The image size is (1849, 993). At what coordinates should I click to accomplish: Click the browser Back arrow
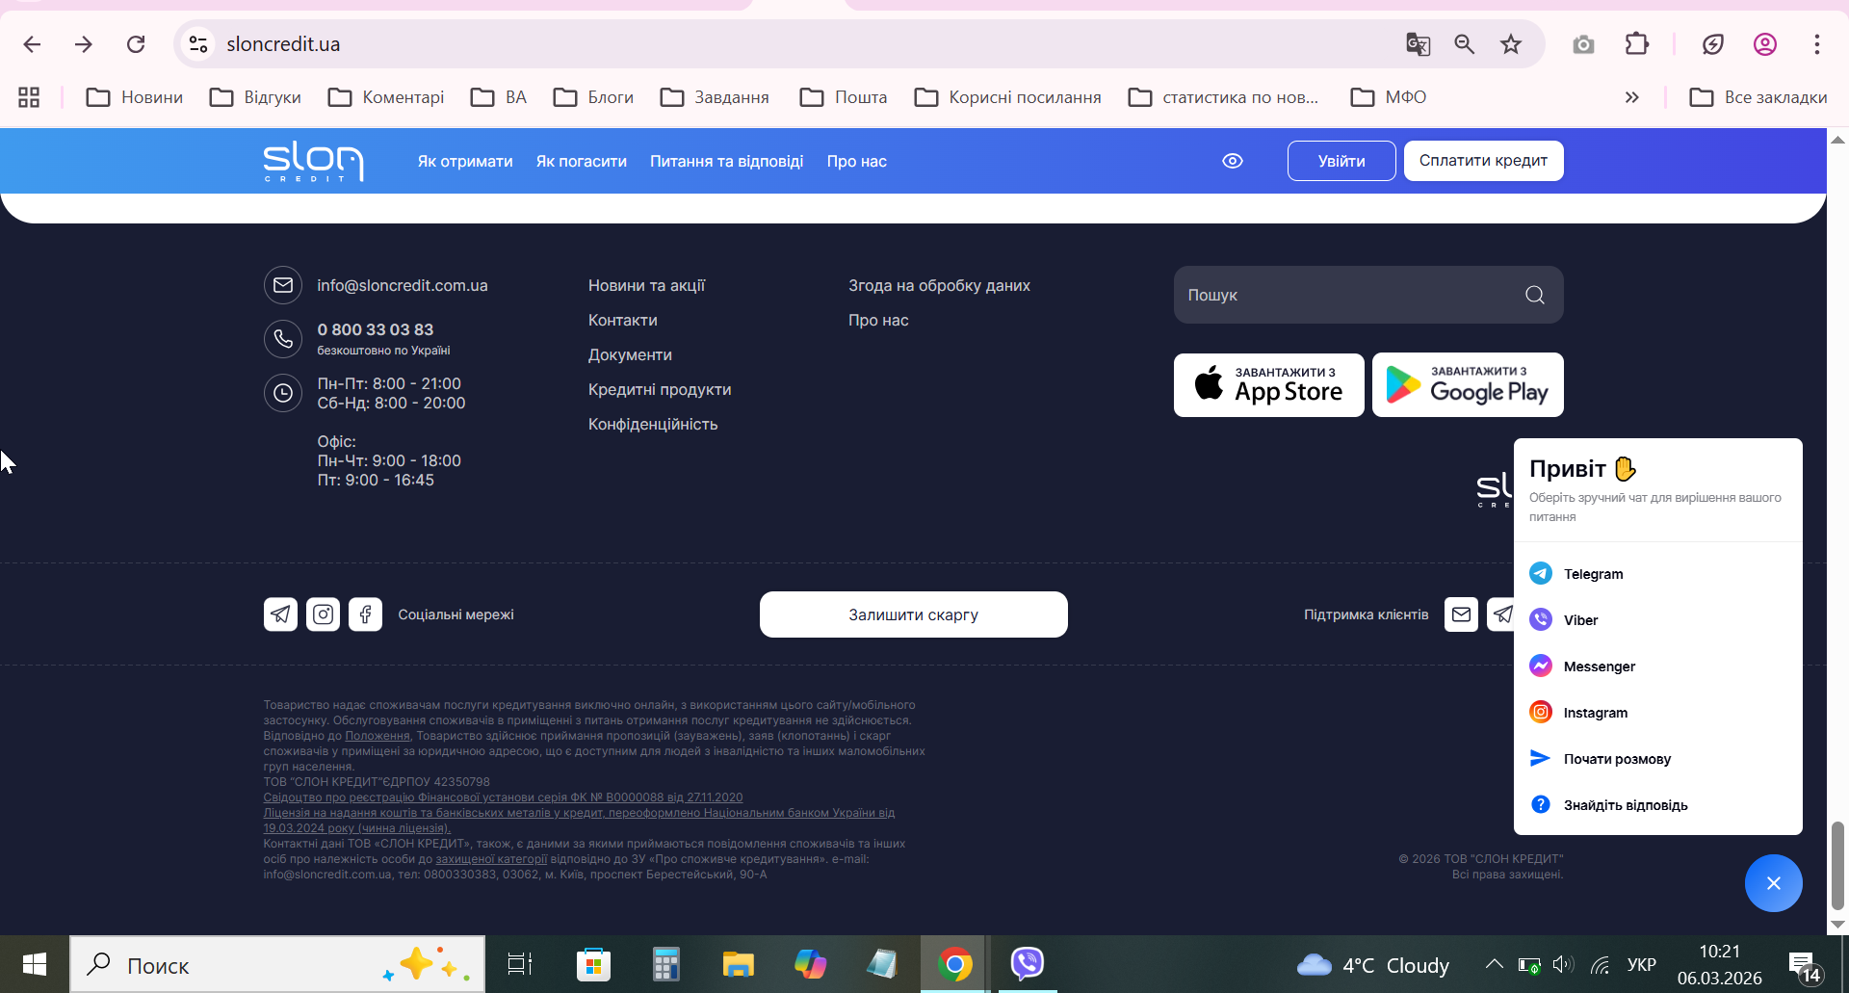tap(32, 44)
